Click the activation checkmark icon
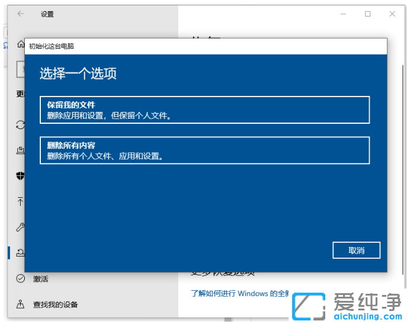Image resolution: width=407 pixels, height=324 pixels. tap(21, 278)
